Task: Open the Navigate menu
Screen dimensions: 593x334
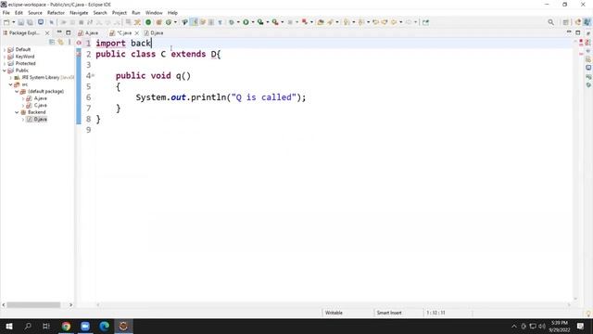Action: point(79,13)
